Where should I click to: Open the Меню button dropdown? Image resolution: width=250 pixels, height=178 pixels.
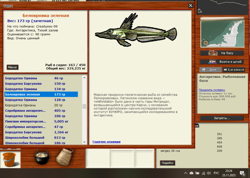click(x=12, y=67)
